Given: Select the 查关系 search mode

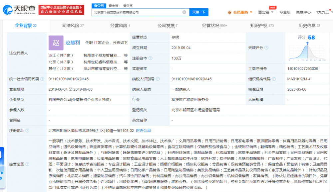Looking at the screenshot, I should [x=128, y=6].
